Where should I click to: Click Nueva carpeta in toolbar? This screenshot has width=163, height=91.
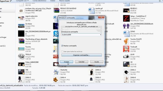point(64,1)
